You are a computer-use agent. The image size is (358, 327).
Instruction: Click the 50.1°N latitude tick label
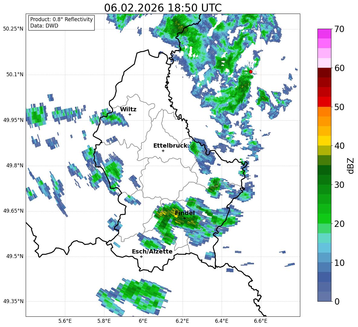click(x=15, y=75)
